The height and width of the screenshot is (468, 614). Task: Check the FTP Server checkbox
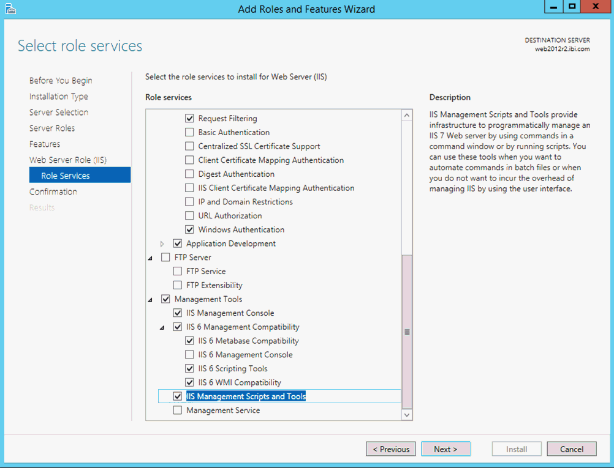165,258
